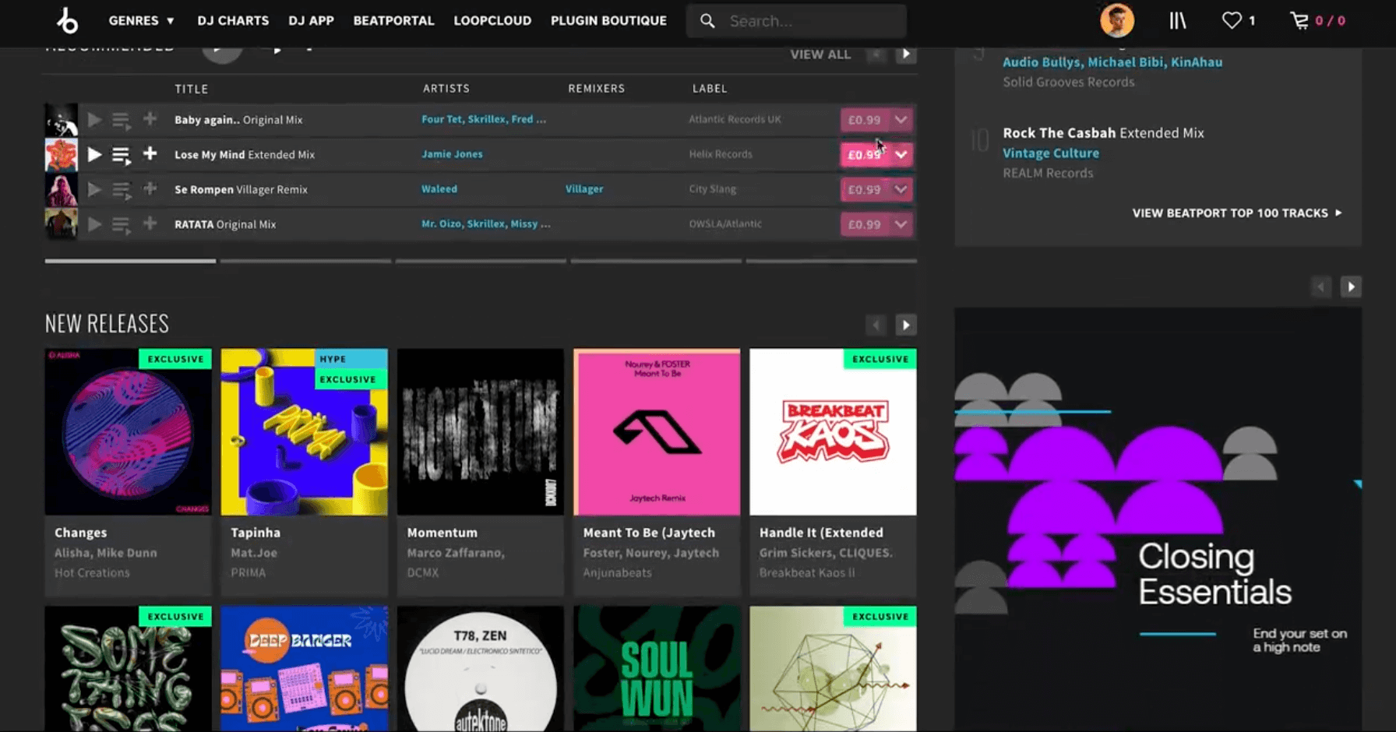The width and height of the screenshot is (1396, 732).
Task: Jump to fifth Recommended page indicator bar
Action: [831, 261]
